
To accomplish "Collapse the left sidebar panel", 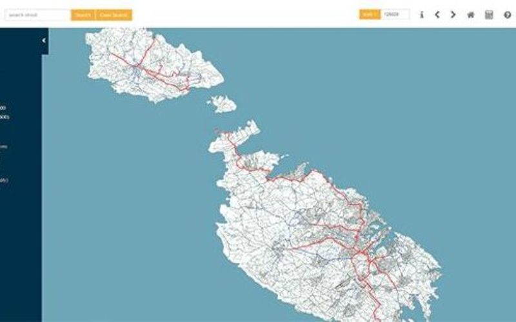I will tap(44, 41).
